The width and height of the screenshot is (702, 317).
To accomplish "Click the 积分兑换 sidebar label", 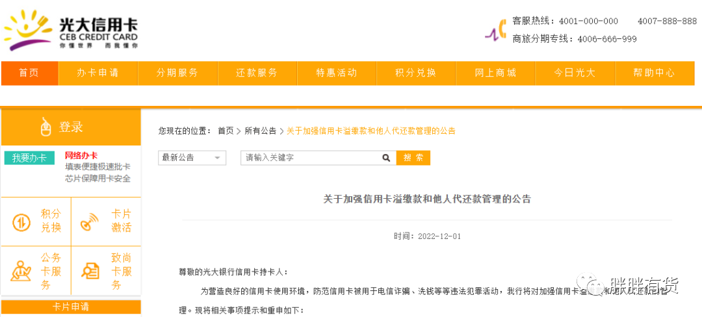I will (x=51, y=221).
